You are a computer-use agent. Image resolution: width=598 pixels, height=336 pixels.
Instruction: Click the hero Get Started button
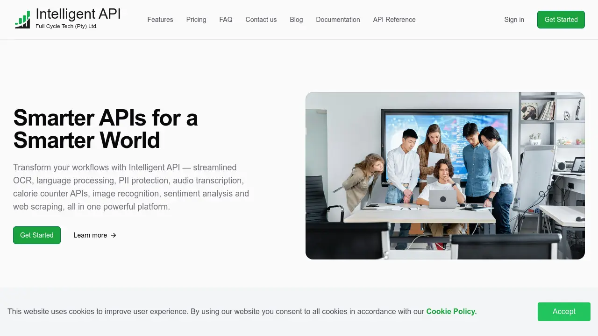pos(37,235)
